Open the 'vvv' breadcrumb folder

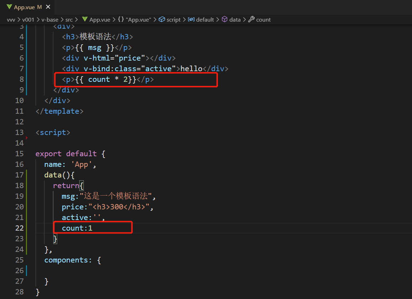coord(11,19)
